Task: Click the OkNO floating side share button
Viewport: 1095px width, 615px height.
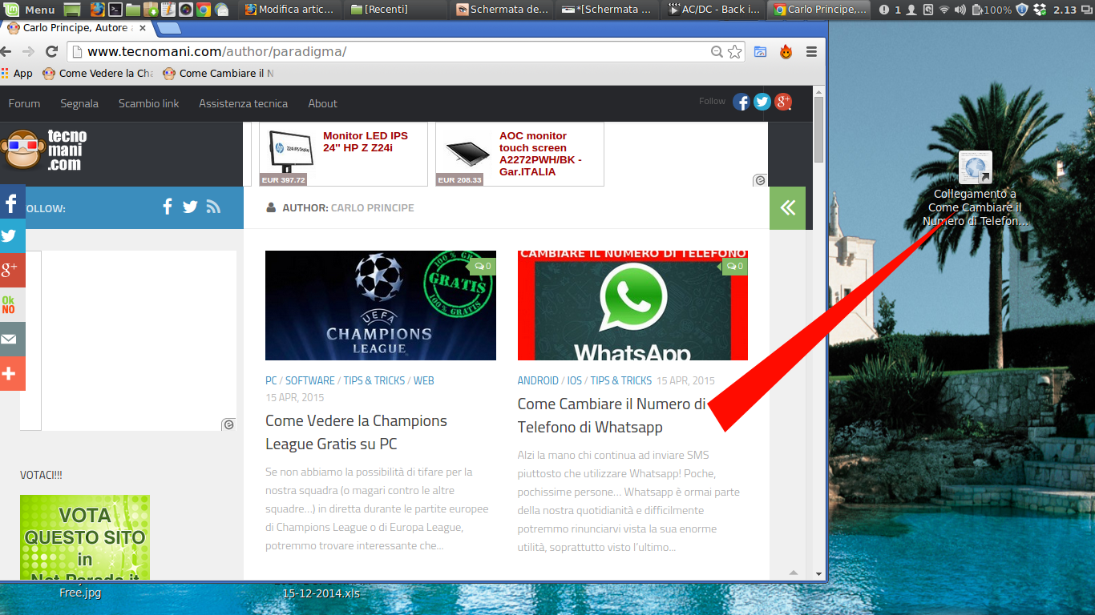Action: tap(12, 304)
